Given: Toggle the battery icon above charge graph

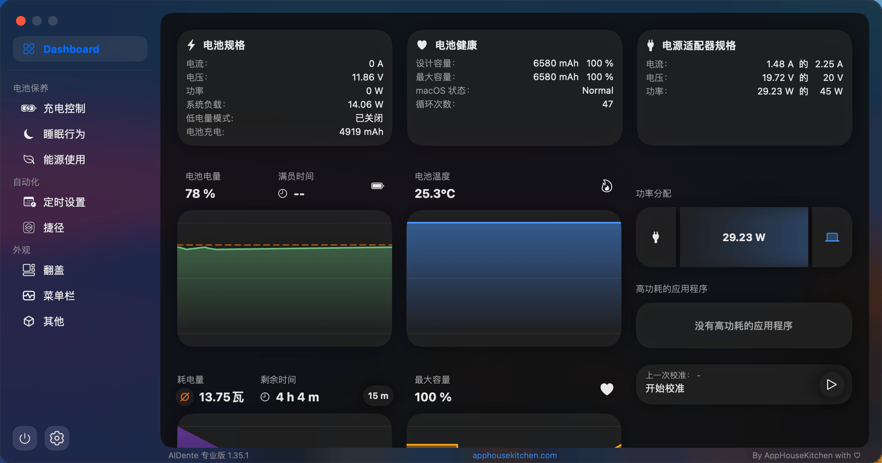Looking at the screenshot, I should click(x=377, y=186).
